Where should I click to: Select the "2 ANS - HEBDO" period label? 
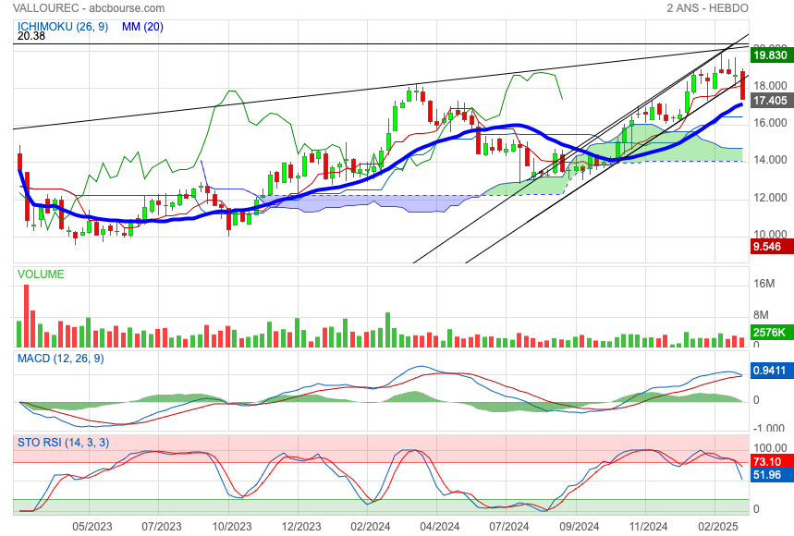click(x=707, y=8)
